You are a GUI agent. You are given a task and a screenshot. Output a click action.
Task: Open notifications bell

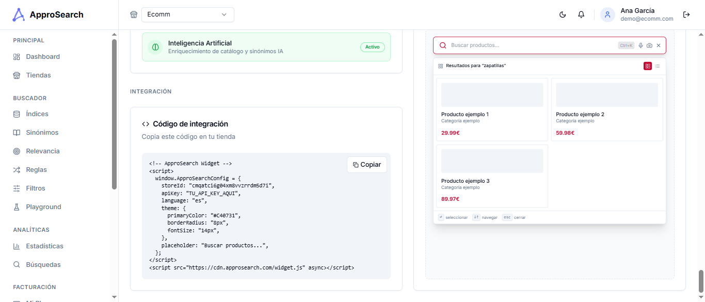tap(581, 14)
